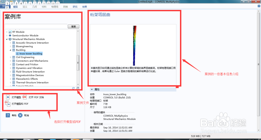
Task: Click the 取消 cancel label
Action: (x=26, y=116)
